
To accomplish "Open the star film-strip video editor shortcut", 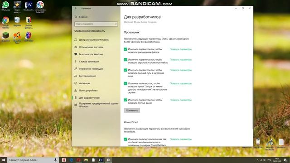I will [x=17, y=7].
